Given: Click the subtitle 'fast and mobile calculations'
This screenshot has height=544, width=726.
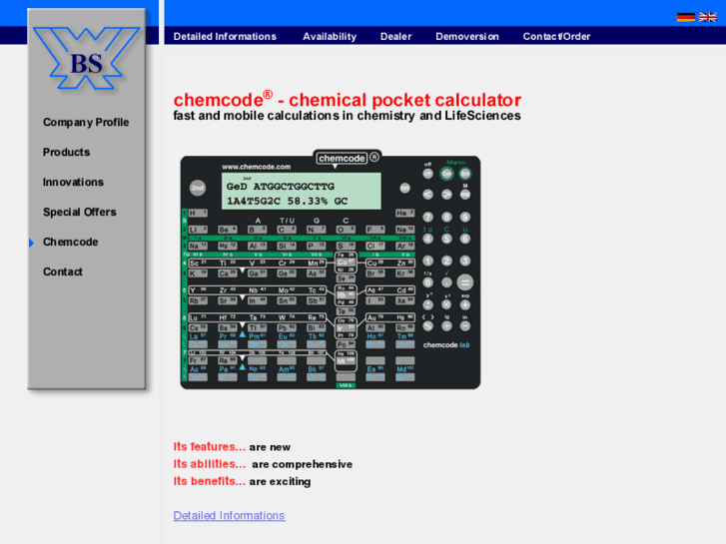Looking at the screenshot, I should [347, 116].
